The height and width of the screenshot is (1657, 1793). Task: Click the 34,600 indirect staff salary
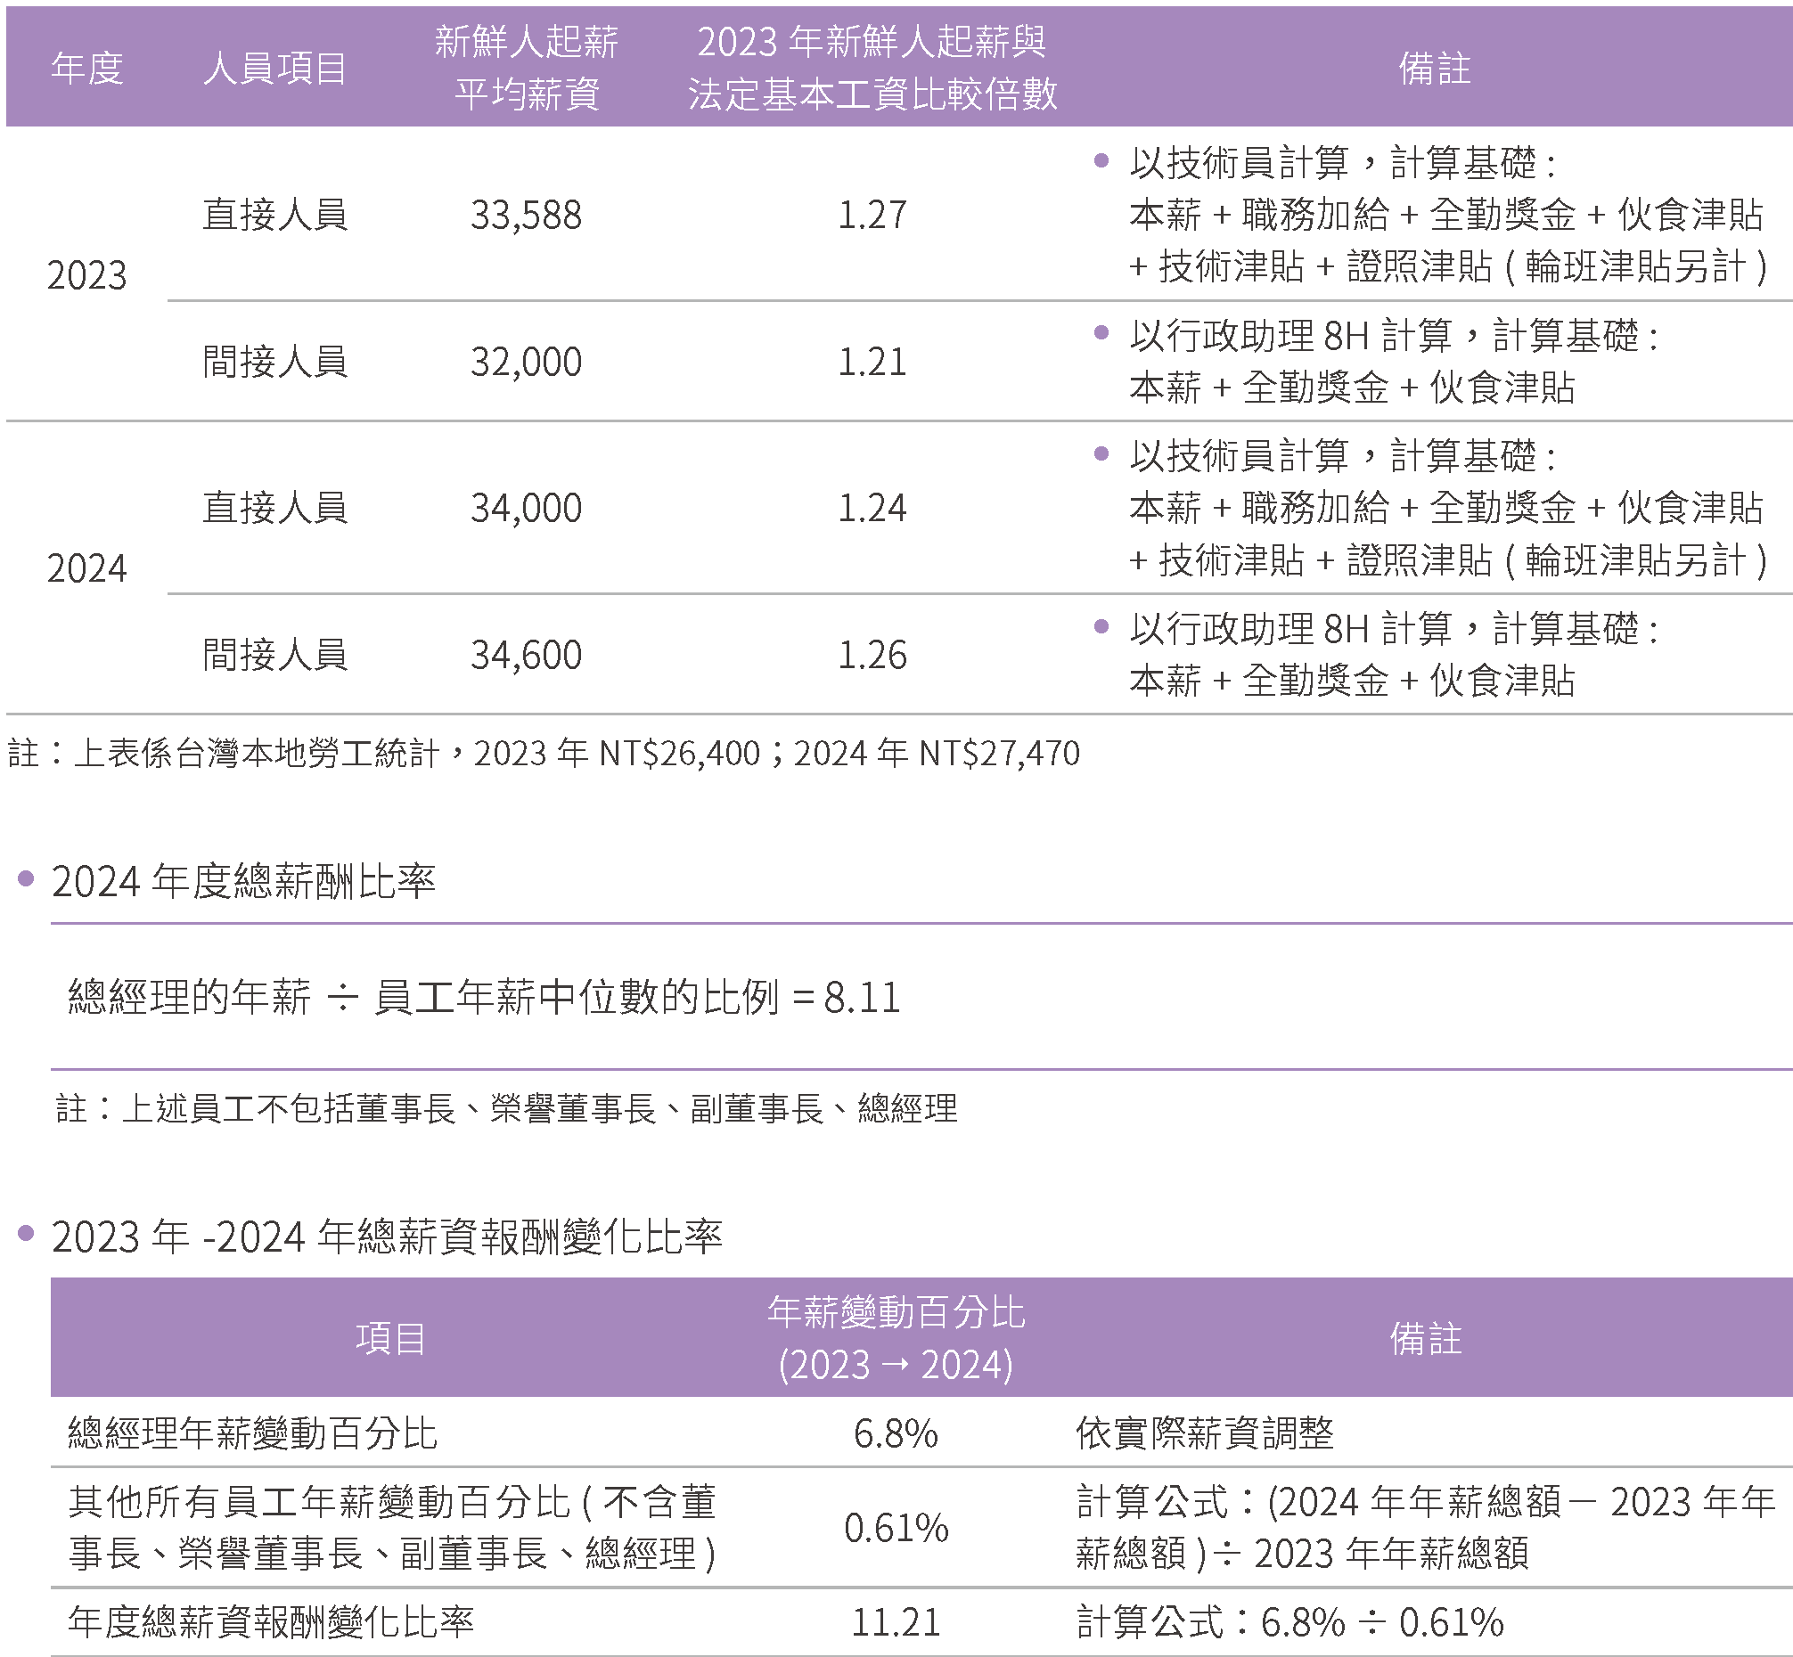coord(527,656)
